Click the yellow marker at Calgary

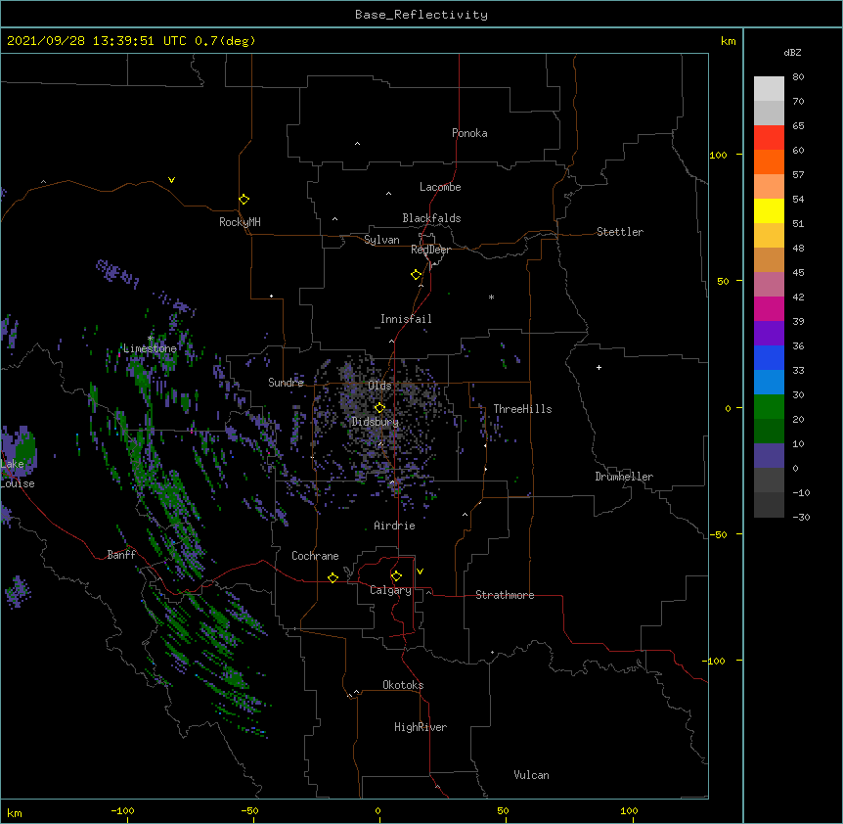[396, 576]
